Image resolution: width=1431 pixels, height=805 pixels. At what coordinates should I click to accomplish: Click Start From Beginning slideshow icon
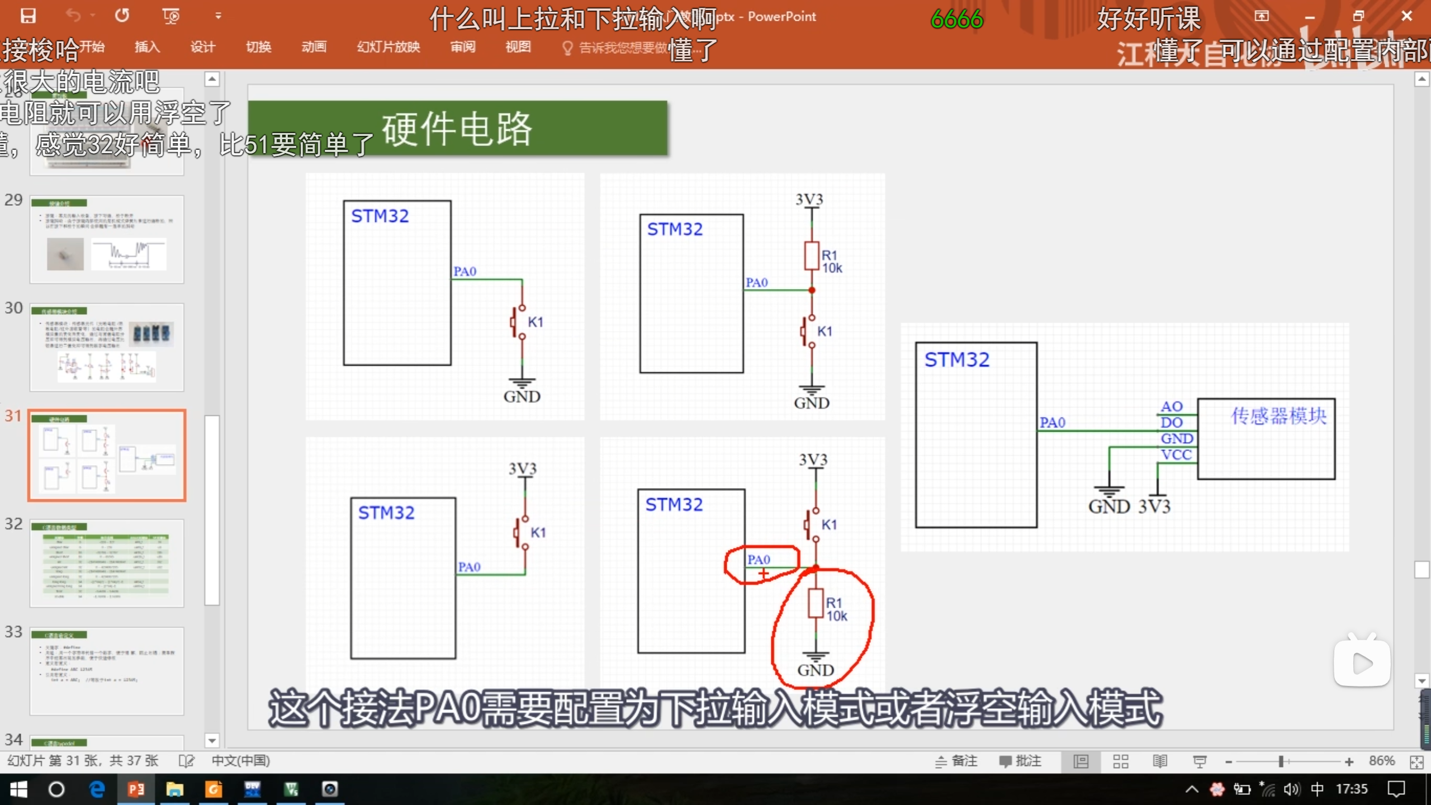coord(170,16)
